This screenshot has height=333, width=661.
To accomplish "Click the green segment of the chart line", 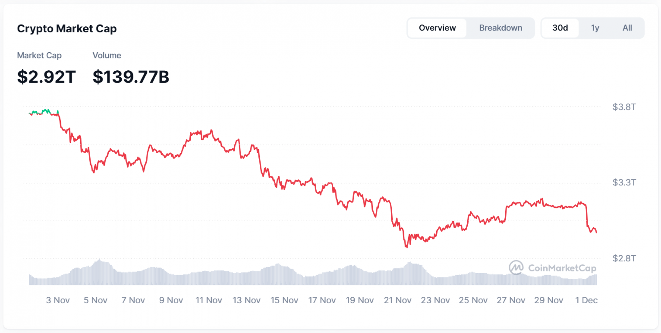I will point(46,111).
